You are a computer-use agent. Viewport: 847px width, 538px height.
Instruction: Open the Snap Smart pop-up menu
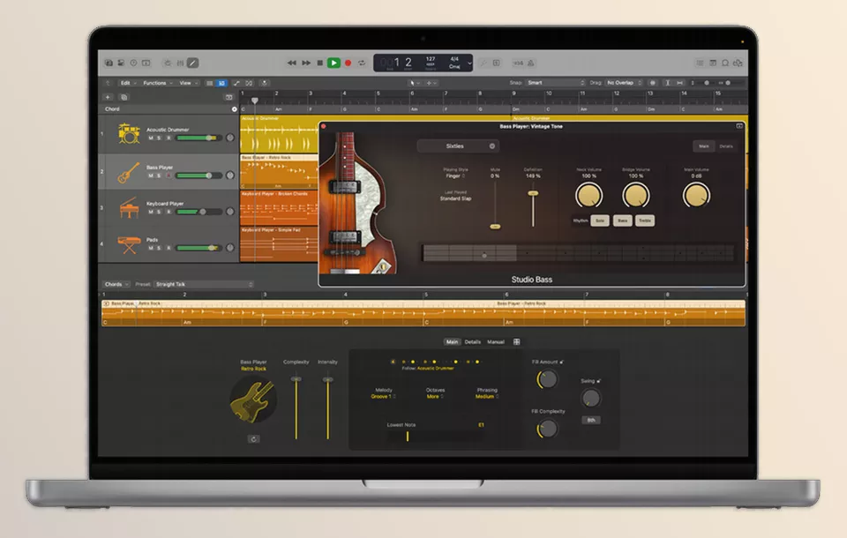click(x=556, y=83)
